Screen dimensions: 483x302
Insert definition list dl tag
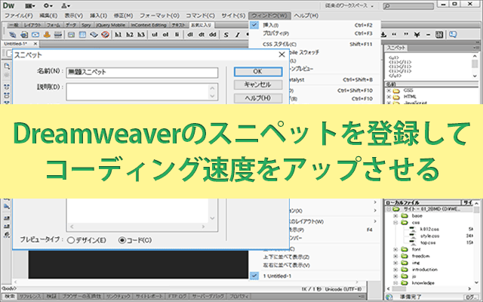click(x=190, y=35)
